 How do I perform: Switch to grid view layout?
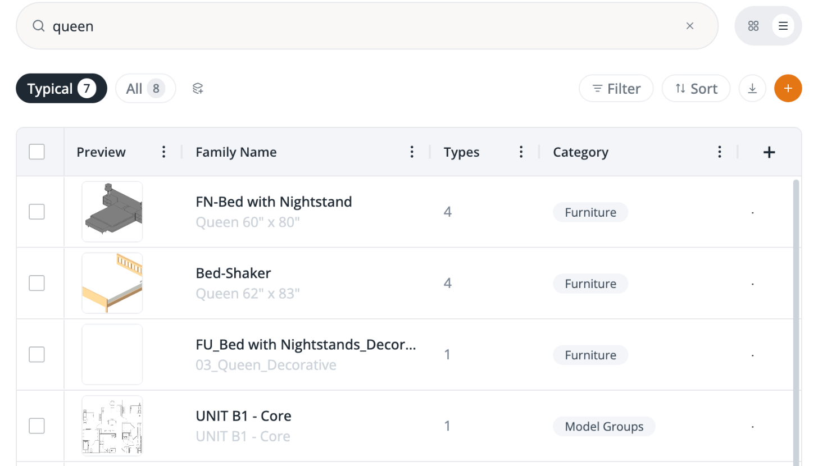[753, 26]
